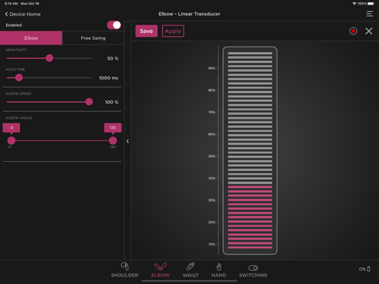The width and height of the screenshot is (379, 284).
Task: Toggle the Enabled switch off
Action: pos(114,25)
